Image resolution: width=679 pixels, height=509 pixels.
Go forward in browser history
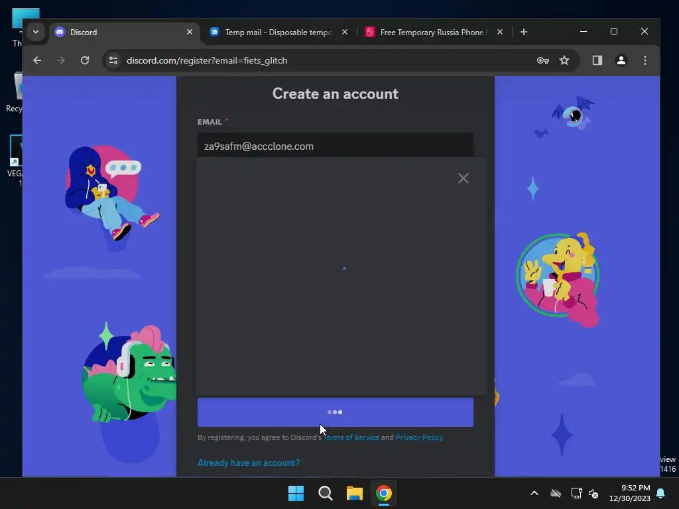coord(61,60)
